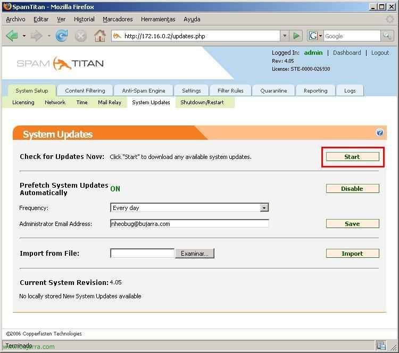This screenshot has height=353, width=399.
Task: Open the Historial menu
Action: [x=84, y=19]
